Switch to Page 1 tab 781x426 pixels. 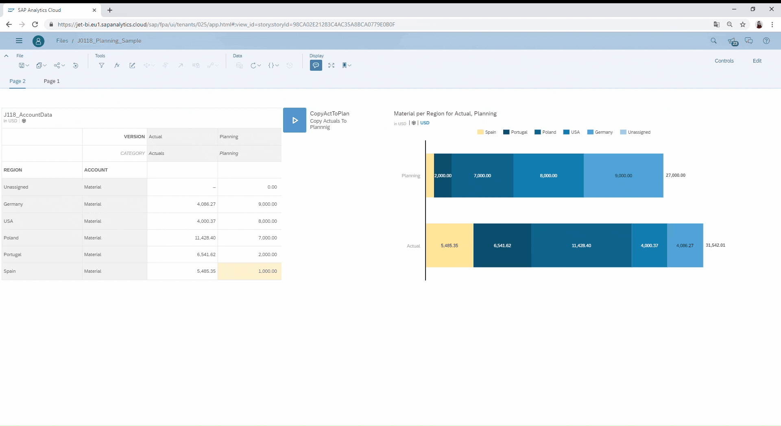pos(52,81)
